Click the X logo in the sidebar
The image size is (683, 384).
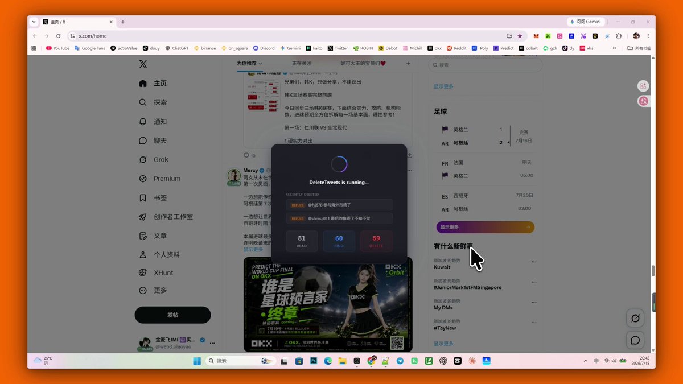pyautogui.click(x=143, y=64)
